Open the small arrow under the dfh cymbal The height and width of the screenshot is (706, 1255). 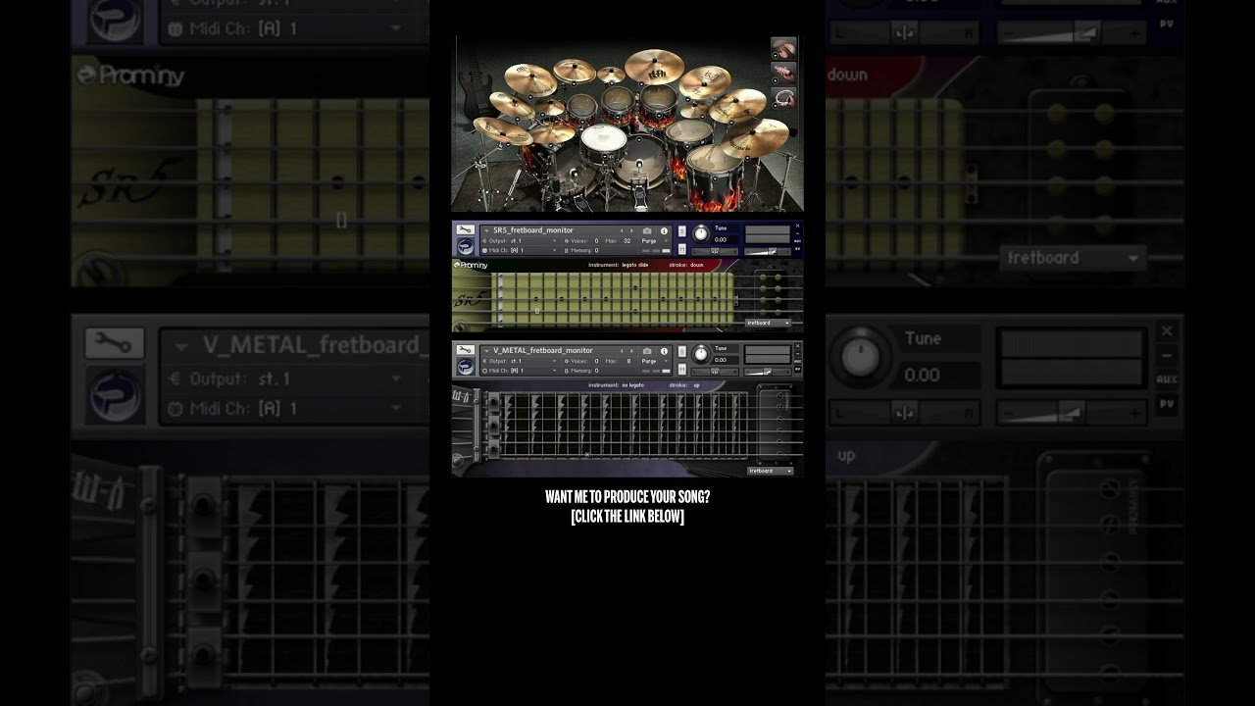click(x=641, y=84)
